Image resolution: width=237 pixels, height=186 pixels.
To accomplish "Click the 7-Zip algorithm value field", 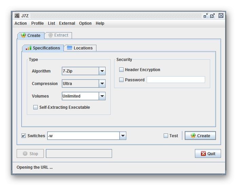I will pos(80,71).
